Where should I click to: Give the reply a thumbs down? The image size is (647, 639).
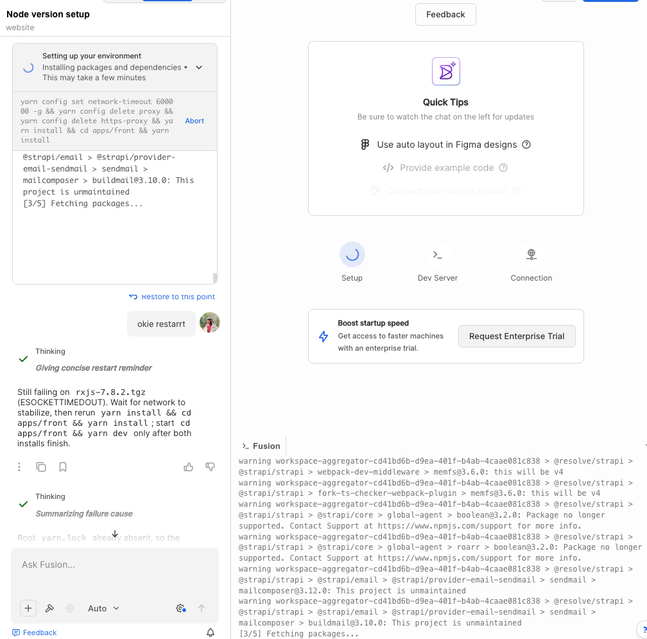click(x=210, y=467)
